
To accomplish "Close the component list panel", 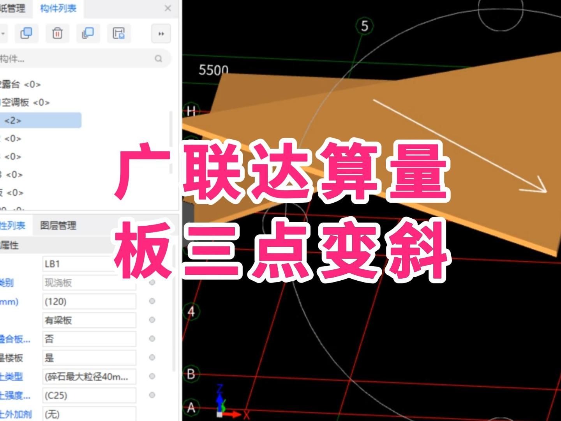I will [168, 8].
